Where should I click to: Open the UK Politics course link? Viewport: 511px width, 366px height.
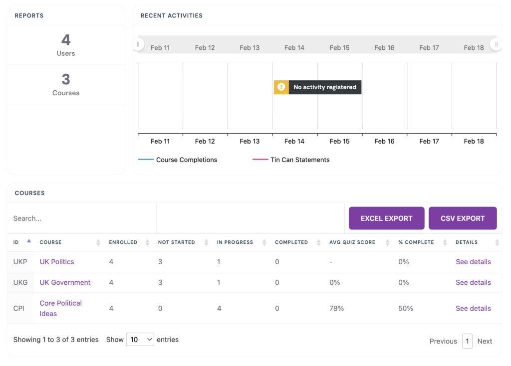point(57,262)
